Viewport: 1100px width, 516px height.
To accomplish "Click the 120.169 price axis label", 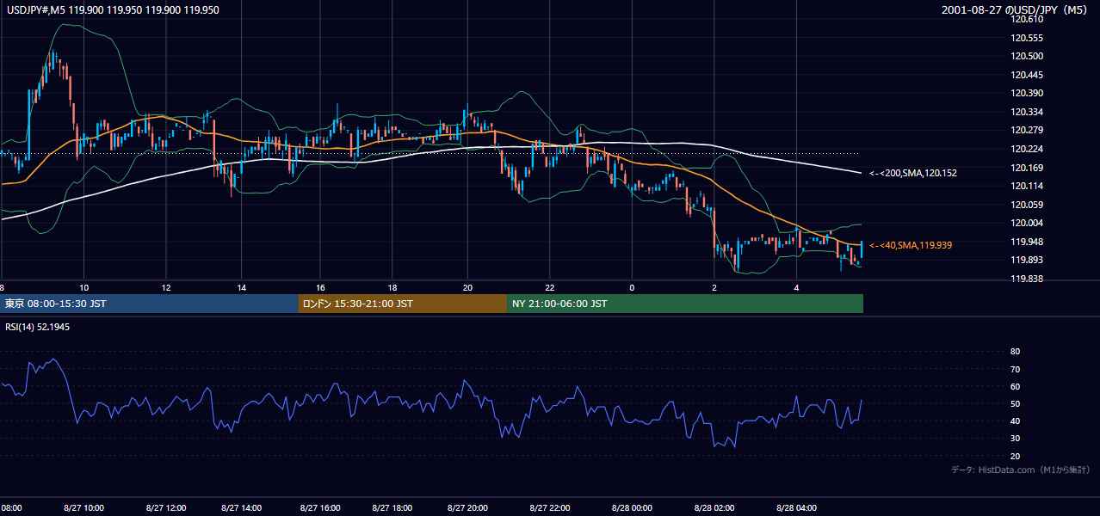I will tap(1027, 168).
